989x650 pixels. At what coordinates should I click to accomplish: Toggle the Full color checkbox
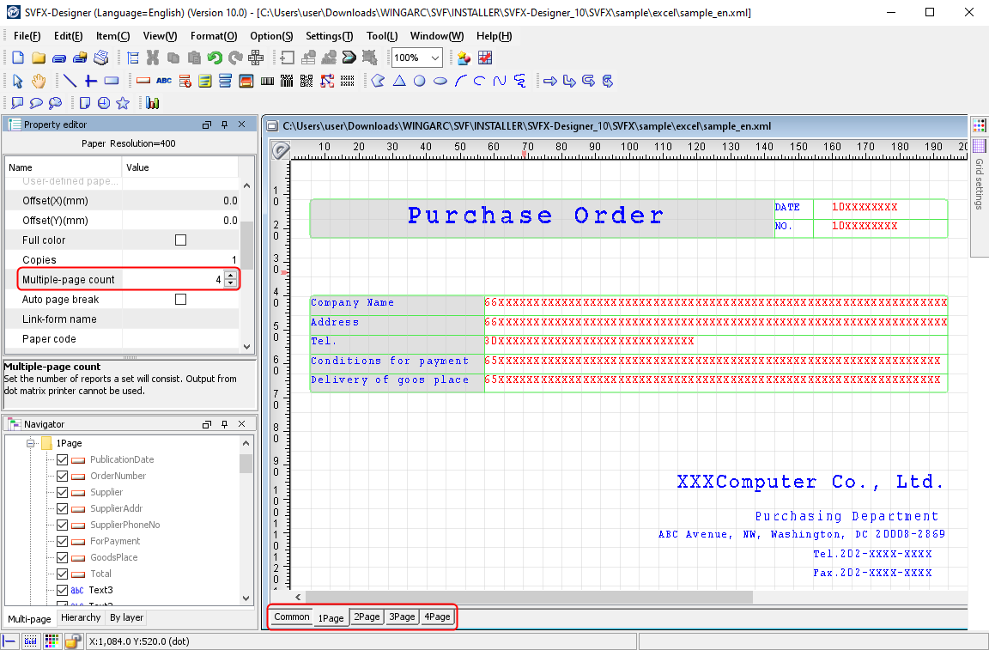click(x=180, y=240)
